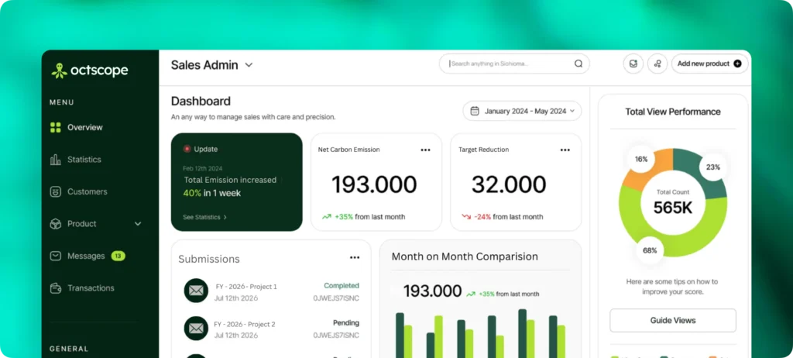The width and height of the screenshot is (793, 358).
Task: Click the envelope icon for Project 1
Action: [x=196, y=291]
